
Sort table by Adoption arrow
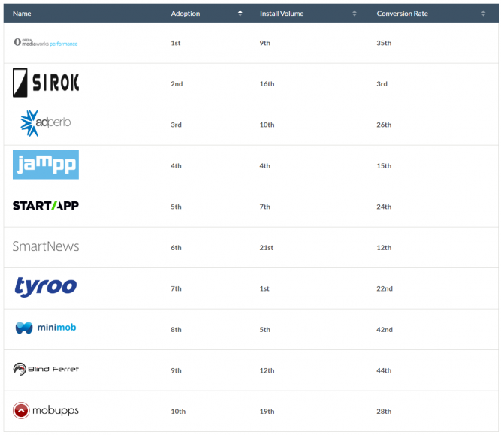coord(240,13)
